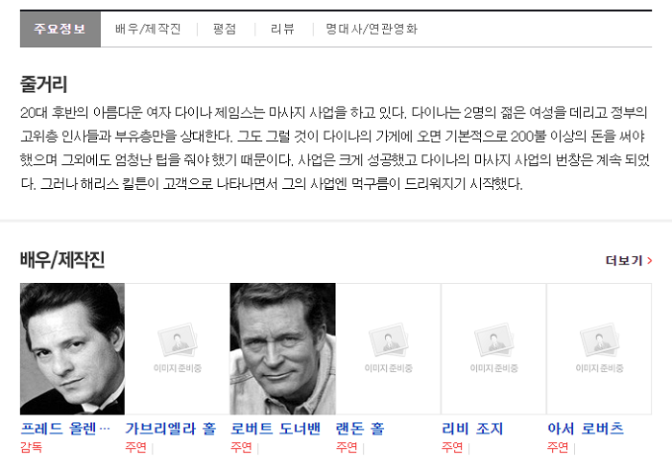Viewport: 672px width, 469px height.
Task: Switch to the 평점 tab
Action: click(225, 29)
